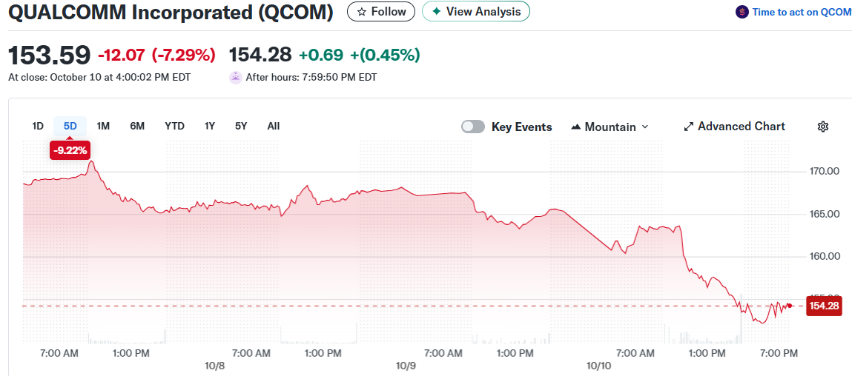852x376 pixels.
Task: Choose the 1Y range tab
Action: 210,126
